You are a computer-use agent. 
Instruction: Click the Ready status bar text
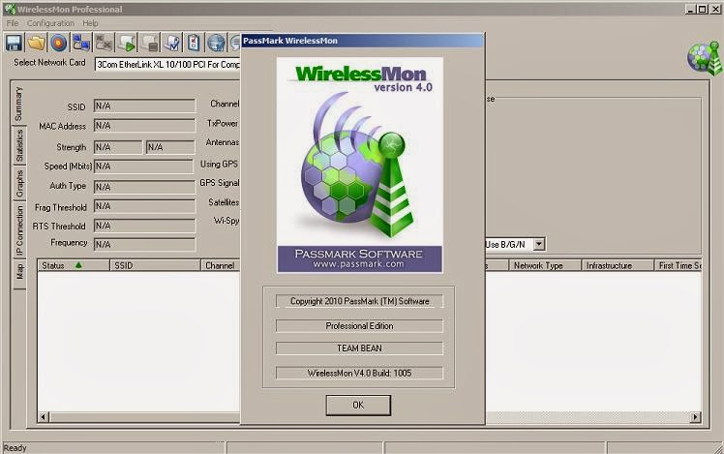click(x=15, y=448)
